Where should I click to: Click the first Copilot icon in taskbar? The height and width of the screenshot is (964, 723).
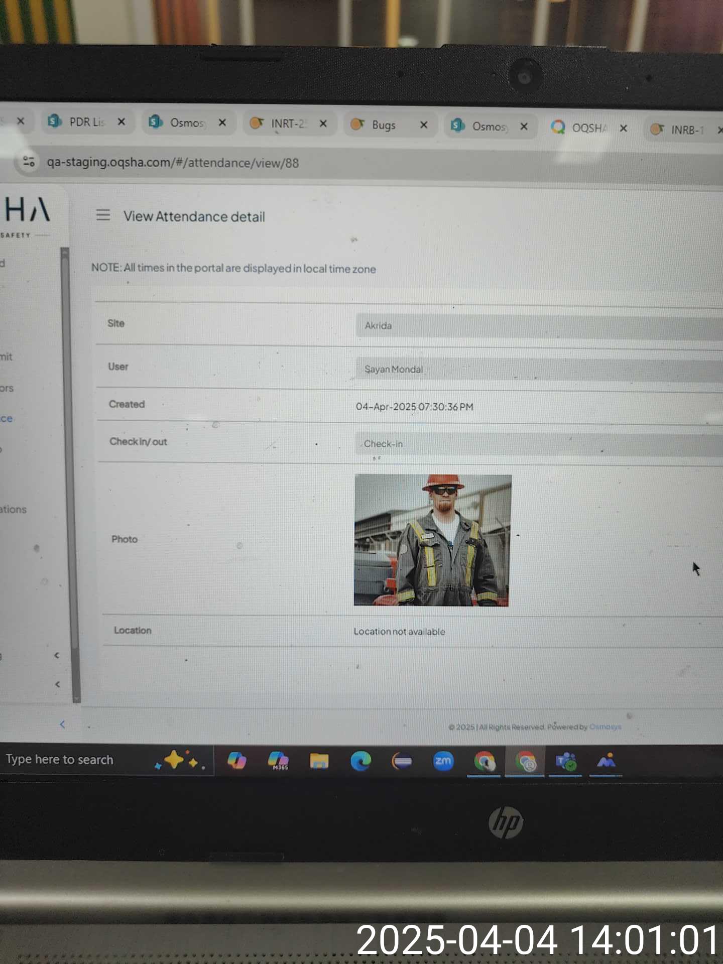(236, 761)
